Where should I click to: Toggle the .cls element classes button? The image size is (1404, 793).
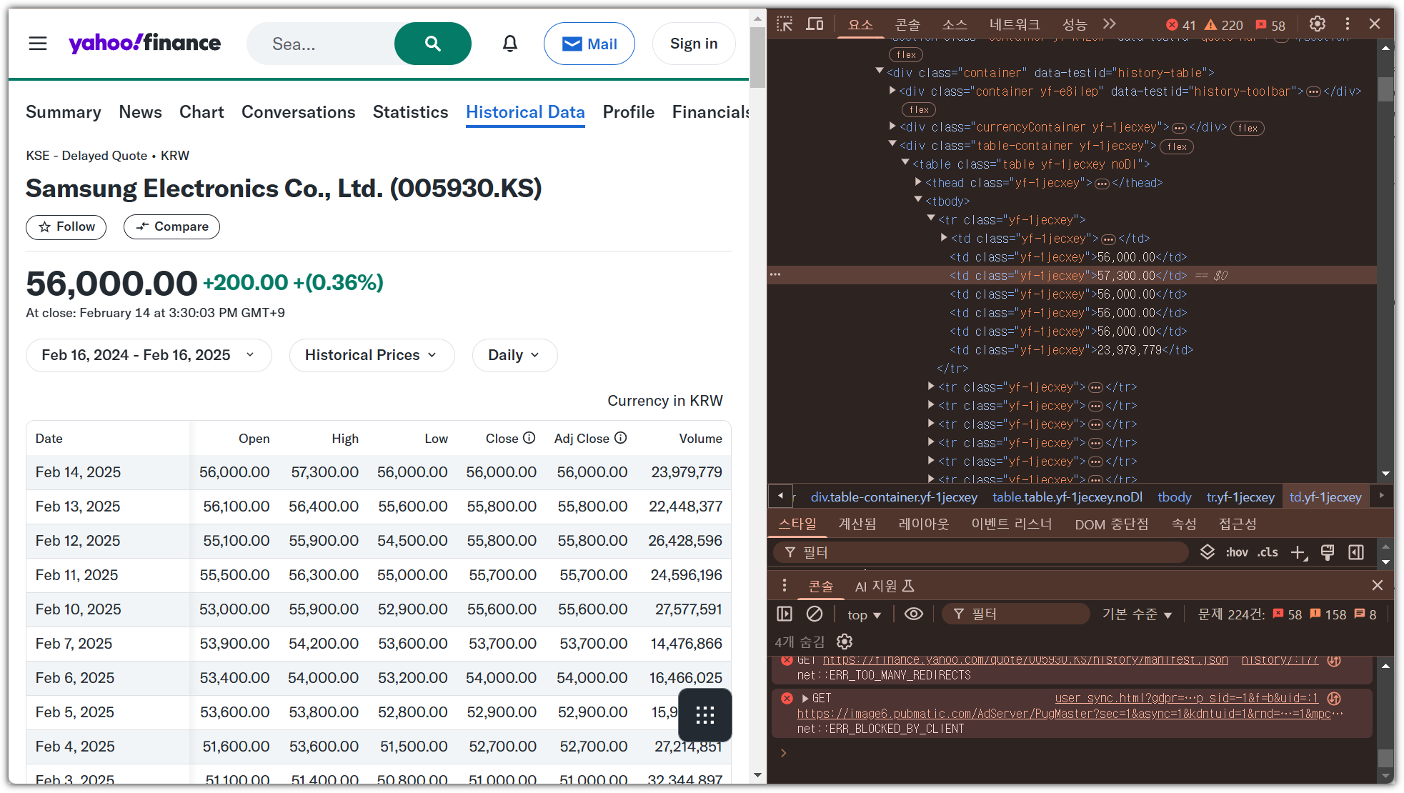tap(1268, 552)
